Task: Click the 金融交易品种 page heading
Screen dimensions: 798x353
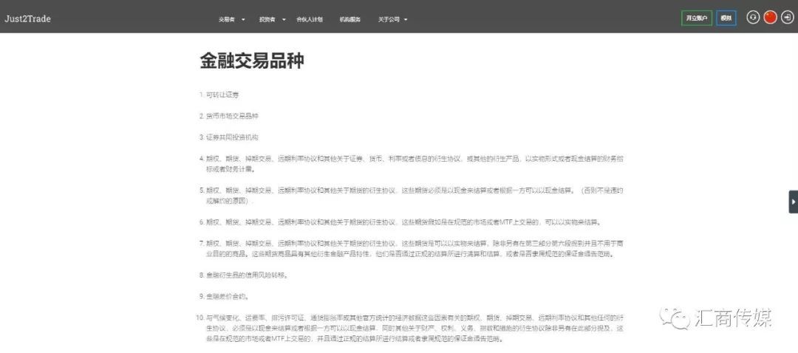Action: tap(252, 61)
